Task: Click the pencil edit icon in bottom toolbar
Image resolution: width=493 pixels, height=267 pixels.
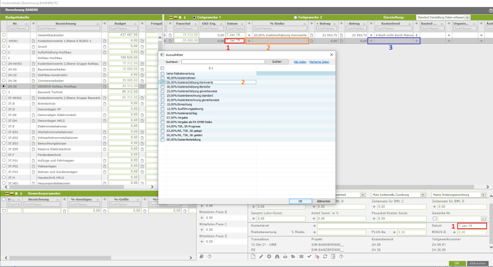Action: [x=261, y=257]
